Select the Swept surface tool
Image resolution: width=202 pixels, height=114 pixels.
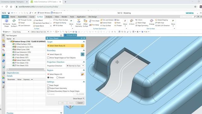(x=21, y=23)
